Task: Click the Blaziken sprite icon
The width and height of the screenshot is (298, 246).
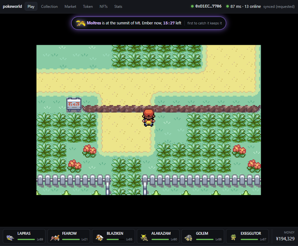Action: coord(99,238)
